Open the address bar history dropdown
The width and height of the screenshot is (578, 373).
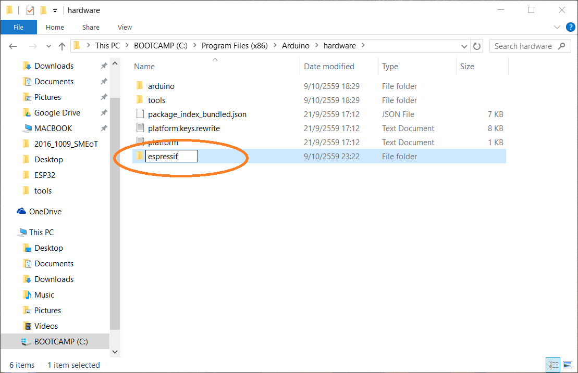click(x=464, y=46)
